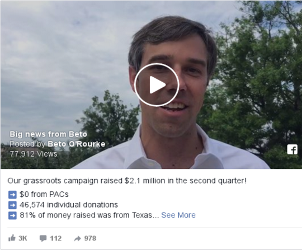This screenshot has height=250, width=302.
Task: Click the thumbs-up like icon
Action: [x=12, y=238]
